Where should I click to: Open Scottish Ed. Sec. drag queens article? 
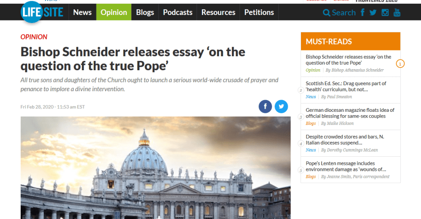(x=346, y=86)
